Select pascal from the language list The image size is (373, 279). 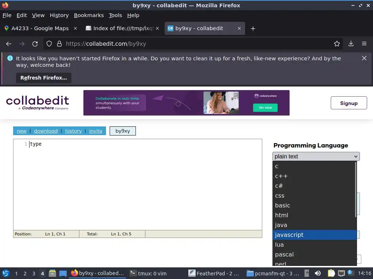tap(314, 255)
